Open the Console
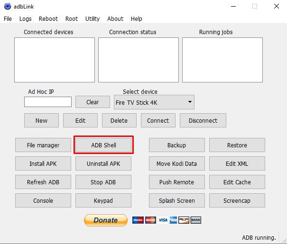Screen dimensions: 287x244 (x=43, y=200)
